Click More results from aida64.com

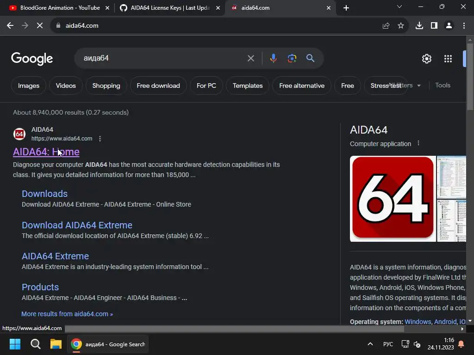point(67,314)
